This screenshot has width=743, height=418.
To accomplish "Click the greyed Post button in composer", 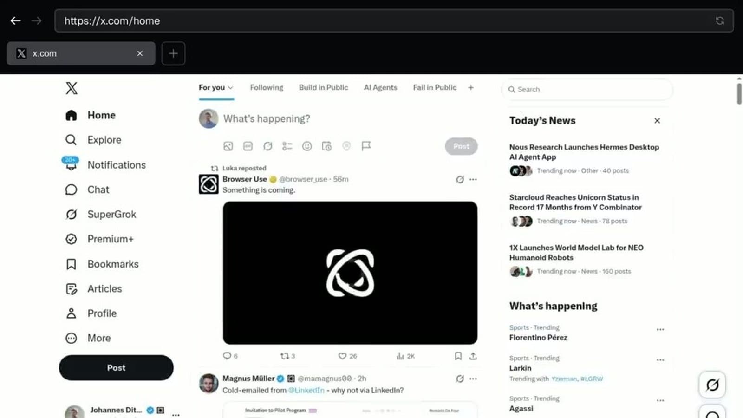I will (x=461, y=146).
